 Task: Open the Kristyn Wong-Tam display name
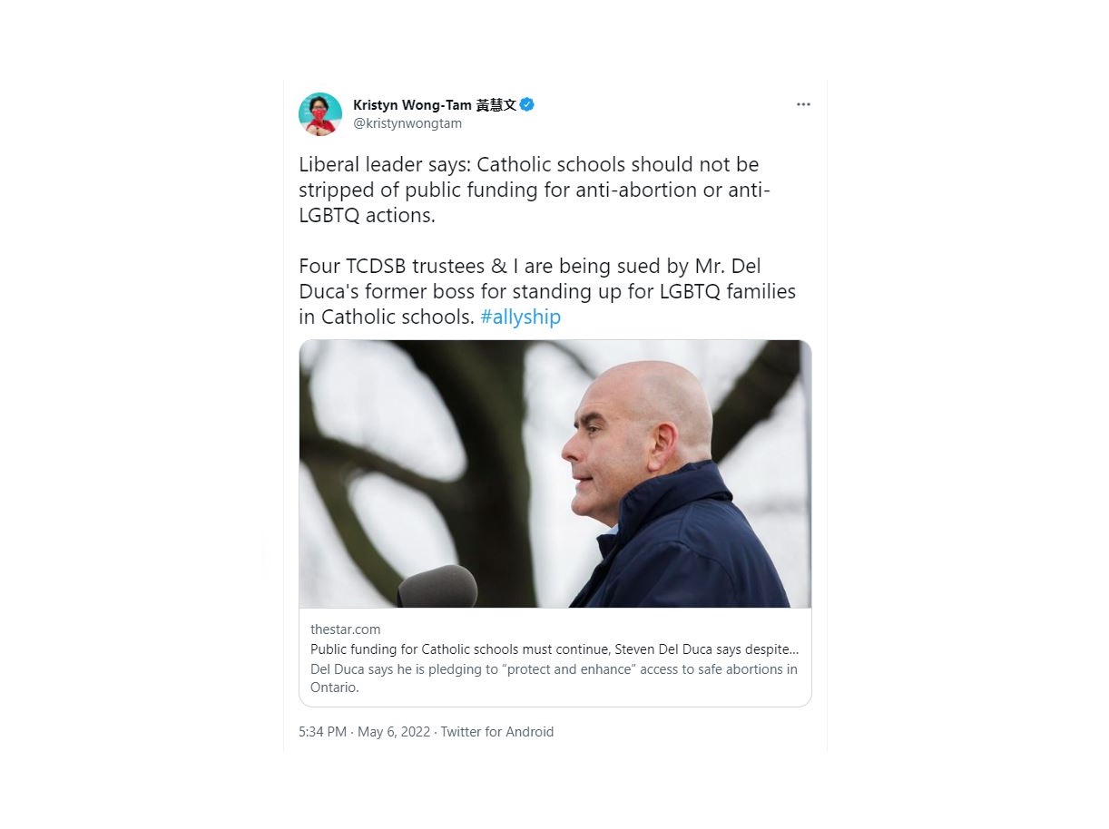[435, 105]
